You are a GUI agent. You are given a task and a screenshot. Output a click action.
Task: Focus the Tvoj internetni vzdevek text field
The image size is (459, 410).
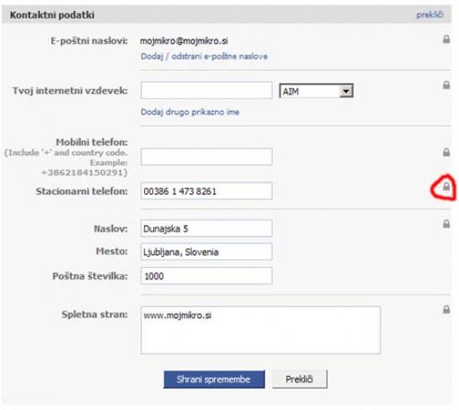pyautogui.click(x=206, y=90)
